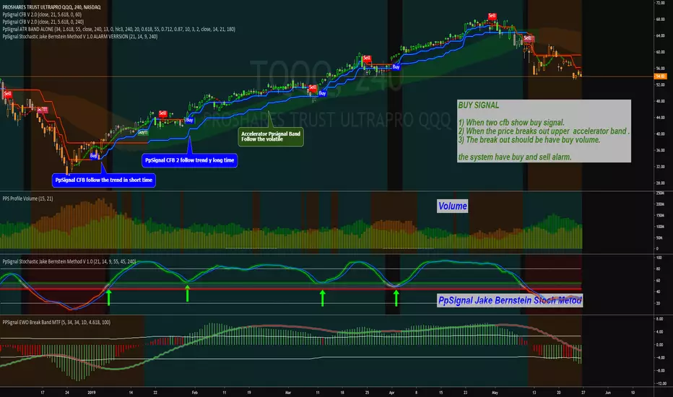This screenshot has width=673, height=397.
Task: Select the PpSignal CFB V 2.0 legend ending 60
Action: (42, 14)
